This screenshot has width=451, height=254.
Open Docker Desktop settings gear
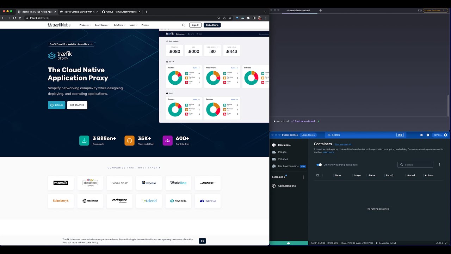[428, 135]
